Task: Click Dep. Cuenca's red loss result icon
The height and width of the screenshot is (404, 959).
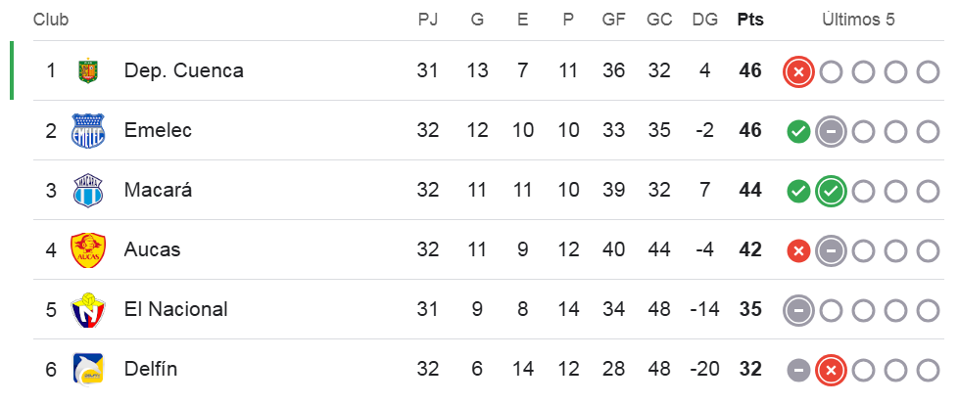Action: point(799,71)
